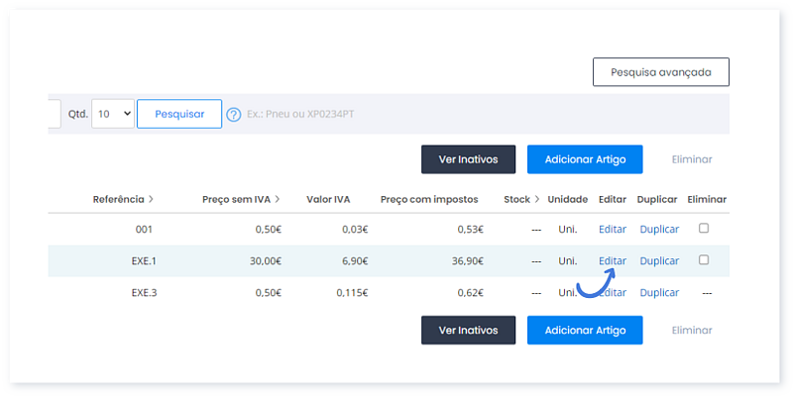Edit the article EXE.1
The width and height of the screenshot is (793, 396).
pos(613,261)
